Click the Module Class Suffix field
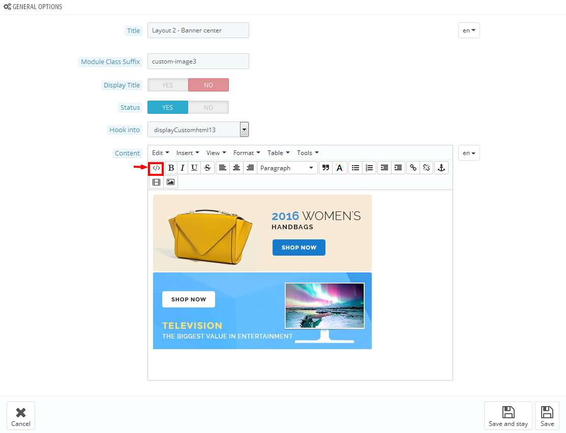The image size is (566, 433). (x=198, y=61)
